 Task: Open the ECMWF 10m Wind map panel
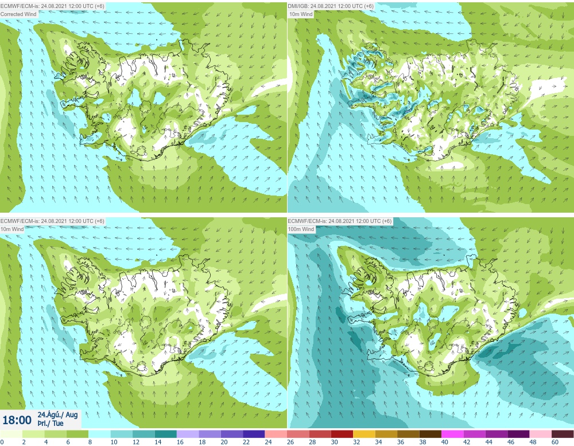(x=143, y=322)
